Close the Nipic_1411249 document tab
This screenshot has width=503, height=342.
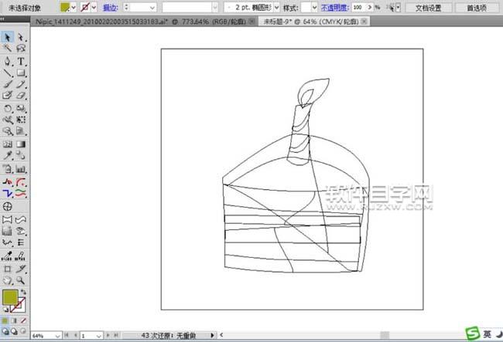pyautogui.click(x=252, y=22)
